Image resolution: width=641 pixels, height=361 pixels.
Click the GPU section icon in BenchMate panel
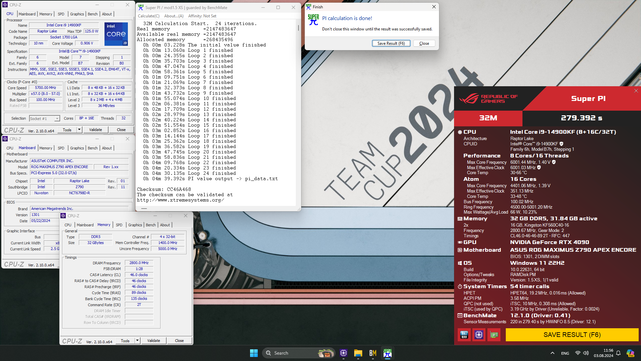tap(460, 242)
